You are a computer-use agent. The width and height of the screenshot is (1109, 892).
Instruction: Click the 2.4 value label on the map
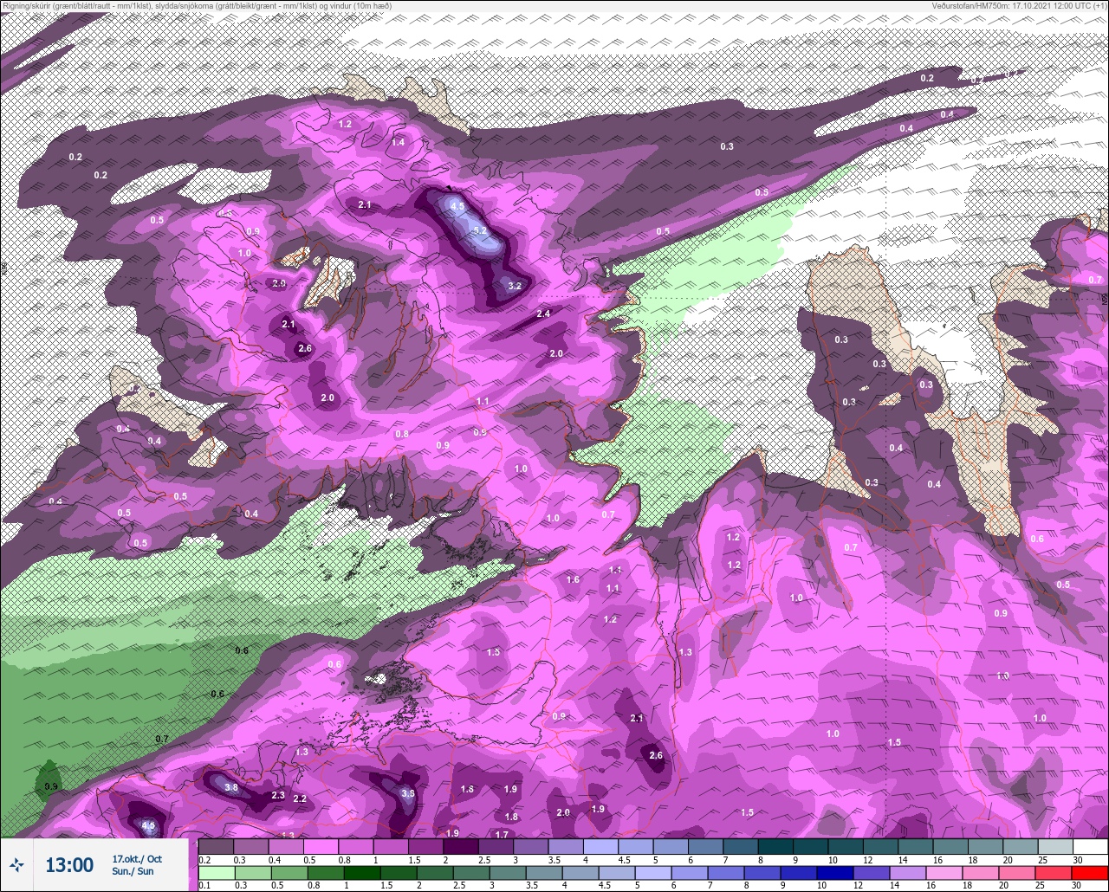pyautogui.click(x=544, y=313)
